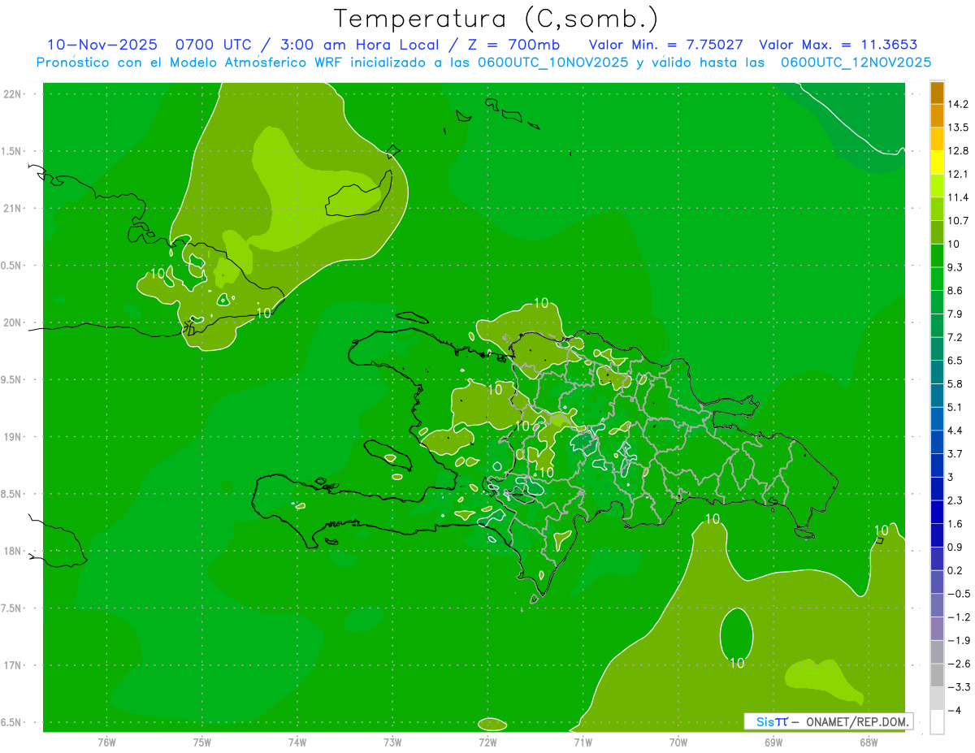The height and width of the screenshot is (753, 975).
Task: Click the 9.3 legend value
Action: 955,267
